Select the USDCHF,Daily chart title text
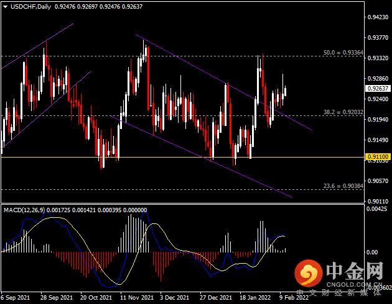 click(30, 7)
